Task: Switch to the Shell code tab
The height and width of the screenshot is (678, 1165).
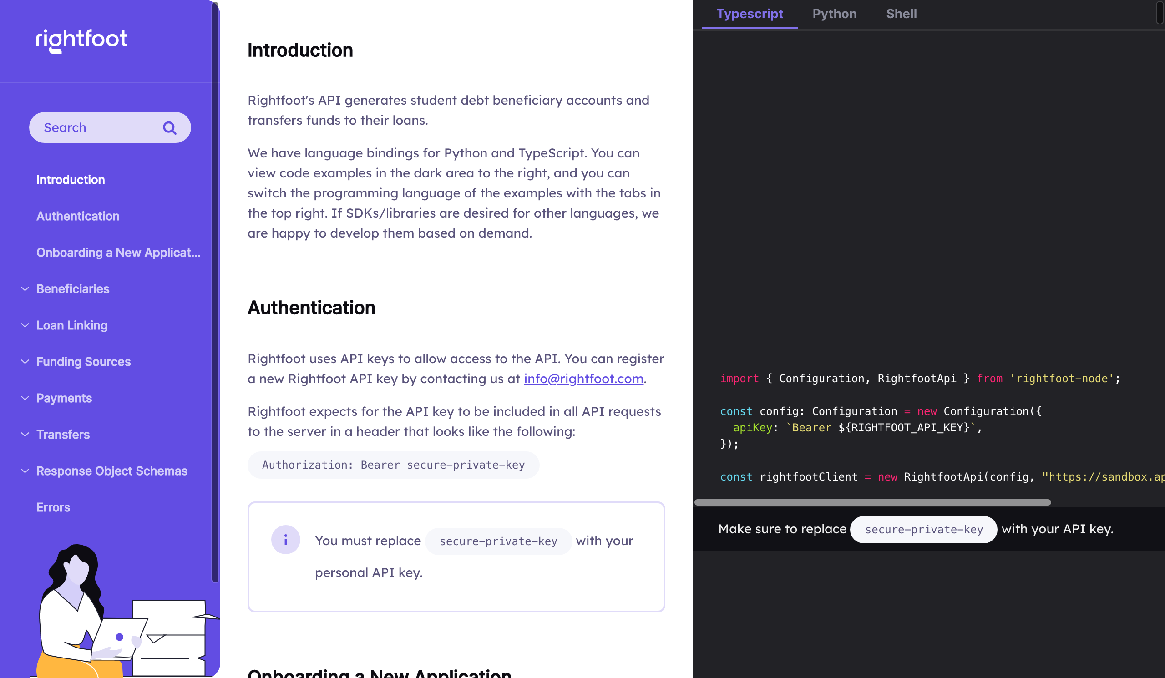Action: (901, 14)
